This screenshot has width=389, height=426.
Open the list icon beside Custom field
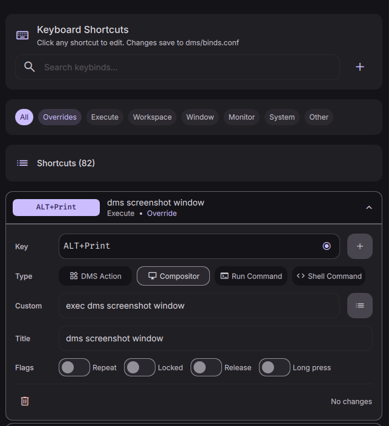pos(360,306)
